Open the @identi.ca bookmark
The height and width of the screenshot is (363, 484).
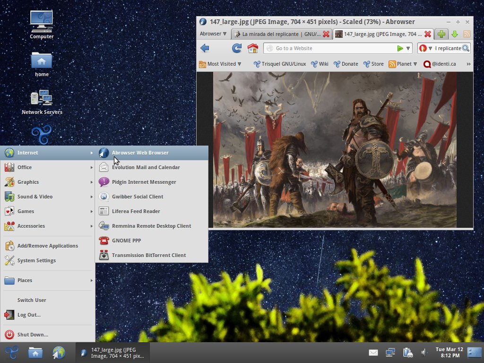pyautogui.click(x=440, y=64)
